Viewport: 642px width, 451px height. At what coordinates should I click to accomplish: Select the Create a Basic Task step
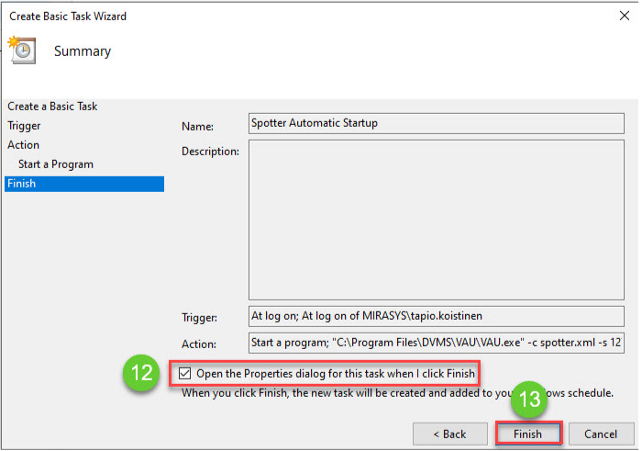click(52, 107)
